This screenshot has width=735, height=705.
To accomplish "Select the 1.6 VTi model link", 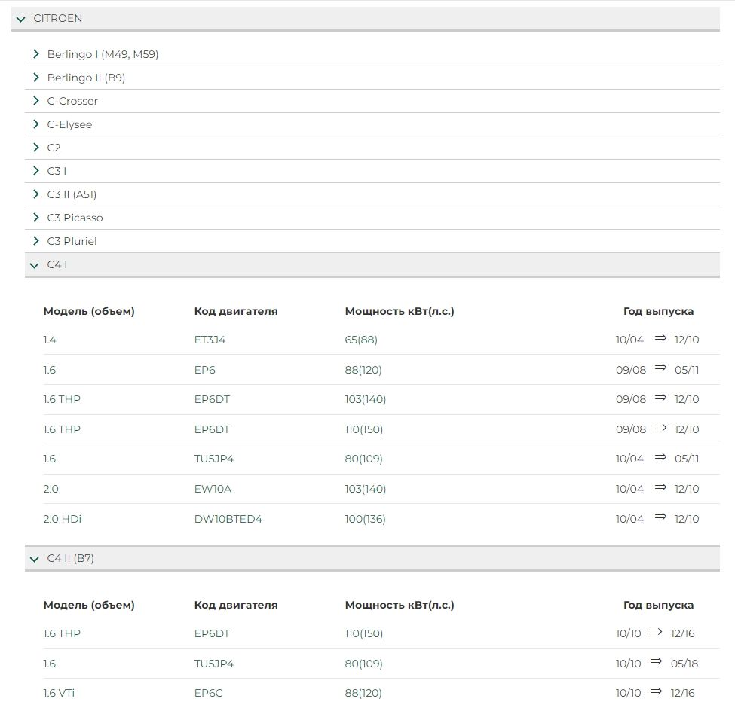I will point(59,693).
